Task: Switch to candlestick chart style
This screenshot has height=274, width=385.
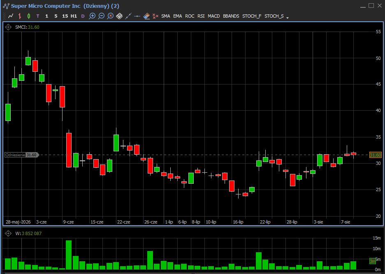Action: click(x=29, y=16)
